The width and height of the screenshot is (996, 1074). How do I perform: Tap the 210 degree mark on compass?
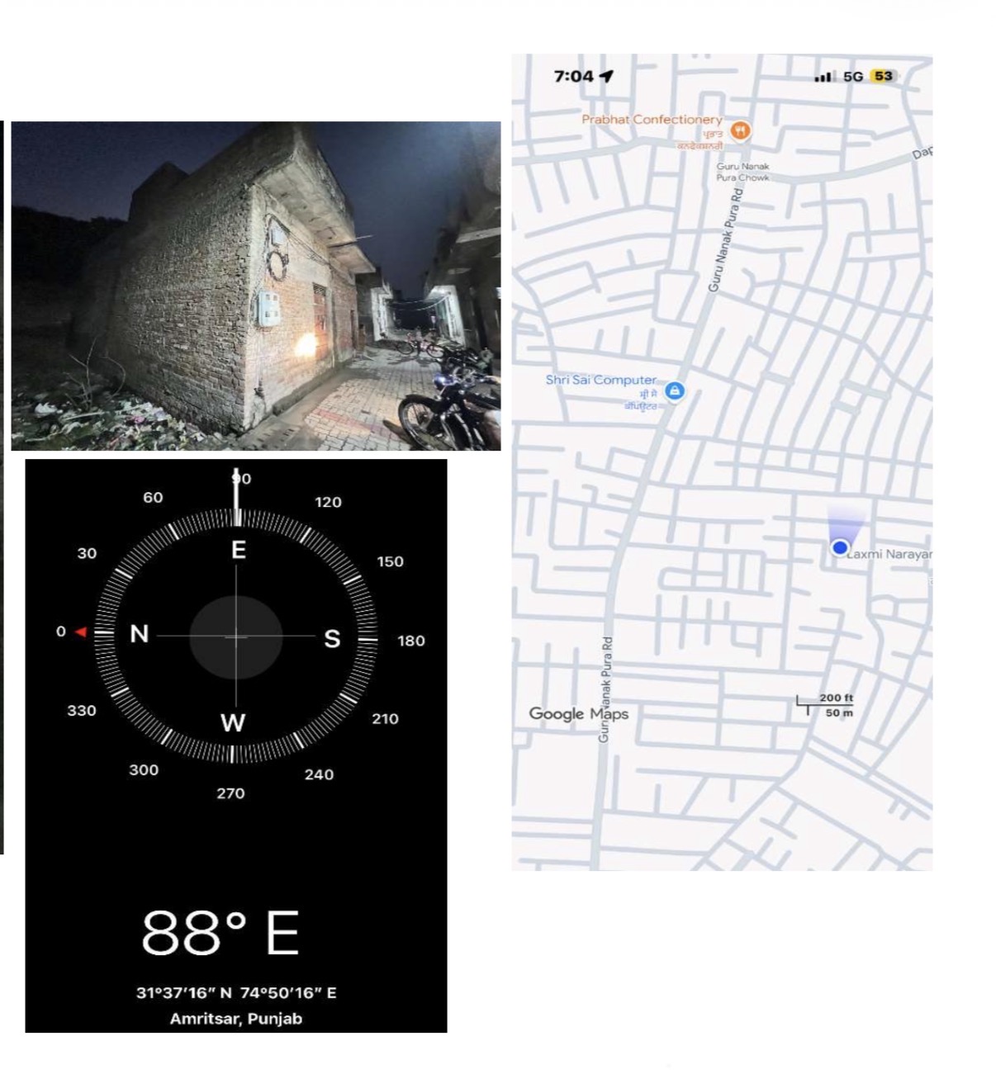385,719
